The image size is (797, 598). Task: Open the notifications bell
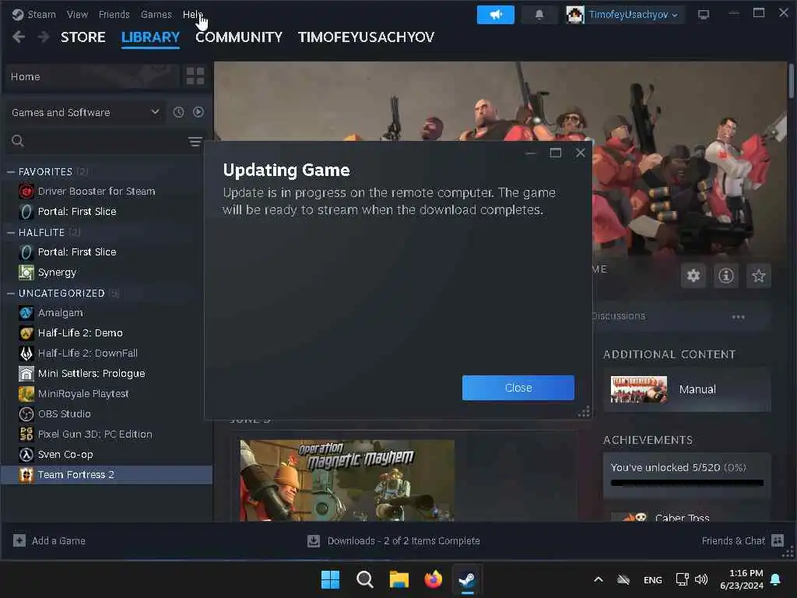click(x=539, y=14)
